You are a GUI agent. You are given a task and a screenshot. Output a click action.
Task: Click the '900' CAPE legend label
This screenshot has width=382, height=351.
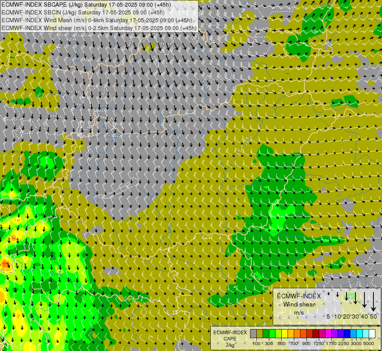[x=306, y=344]
